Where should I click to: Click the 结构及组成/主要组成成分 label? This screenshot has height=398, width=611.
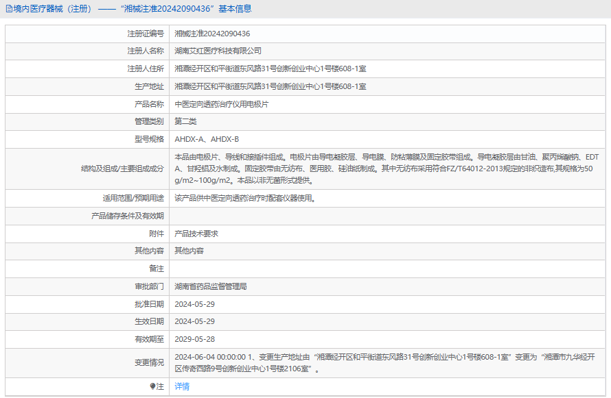click(x=122, y=169)
